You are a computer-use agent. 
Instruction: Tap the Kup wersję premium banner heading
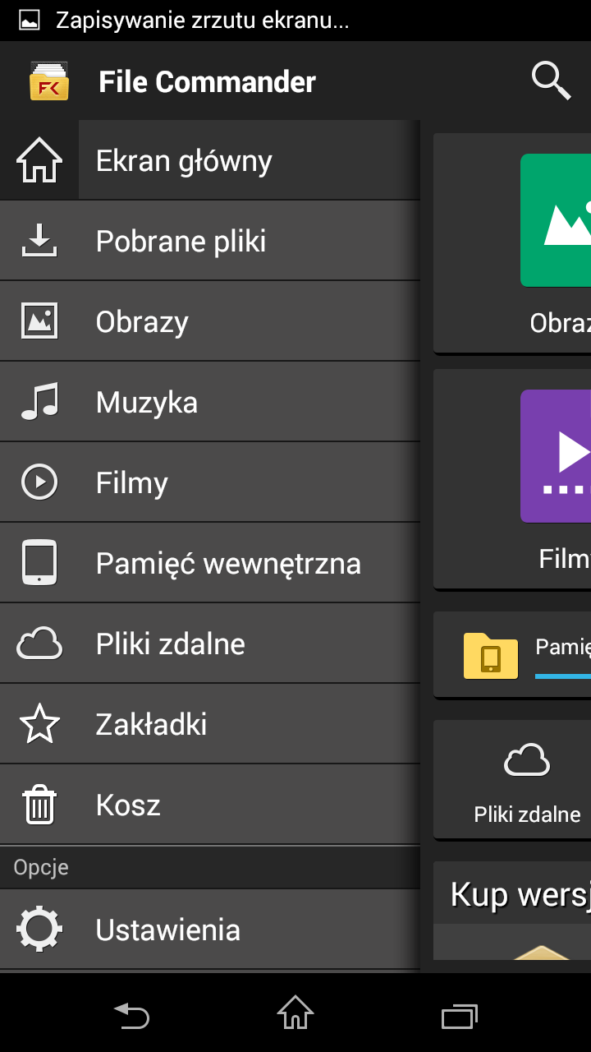click(x=520, y=893)
